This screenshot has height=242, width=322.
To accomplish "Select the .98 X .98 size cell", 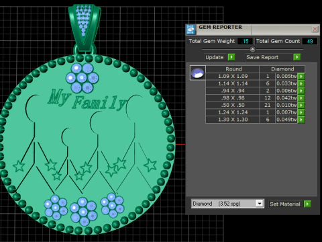I will (x=233, y=98).
